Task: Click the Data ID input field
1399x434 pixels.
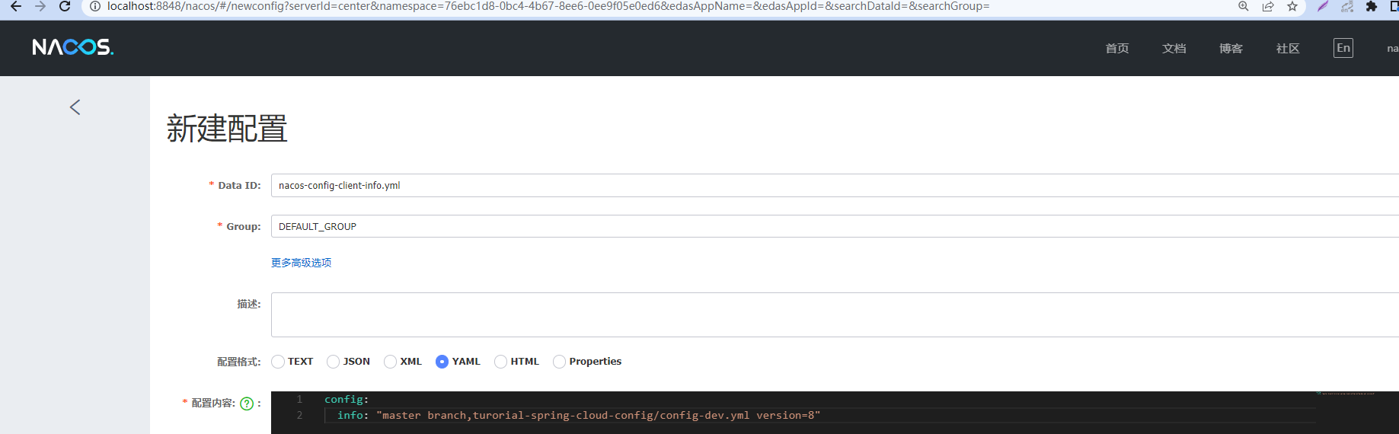Action: [835, 185]
